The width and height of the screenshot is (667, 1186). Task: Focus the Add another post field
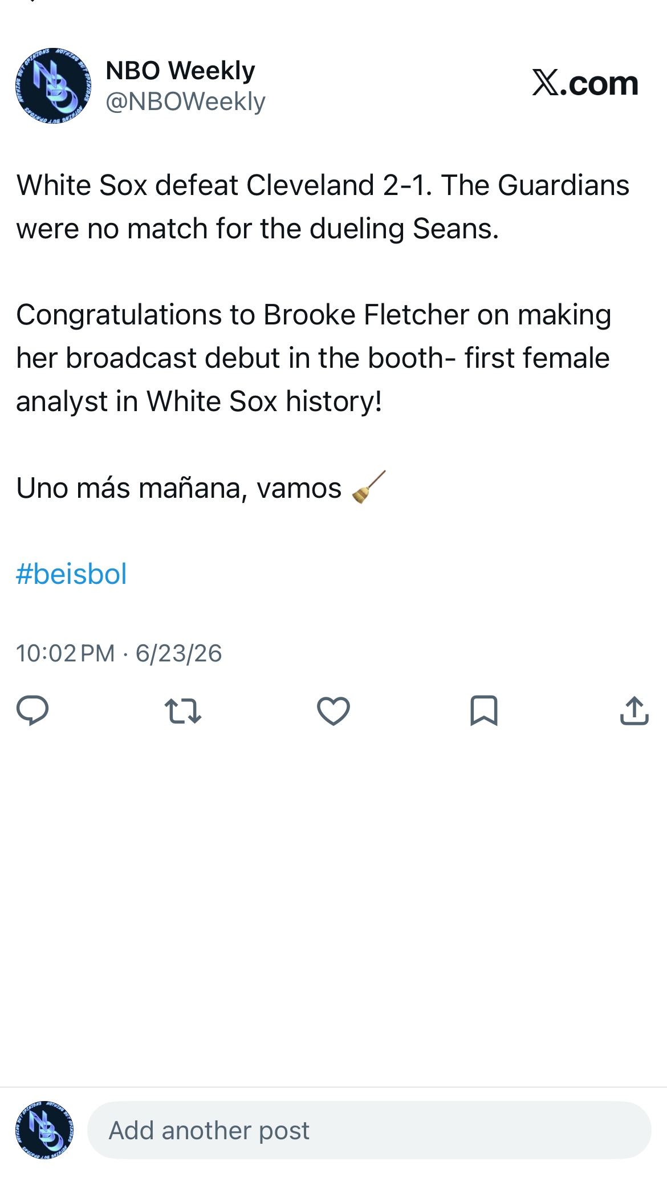(369, 1130)
